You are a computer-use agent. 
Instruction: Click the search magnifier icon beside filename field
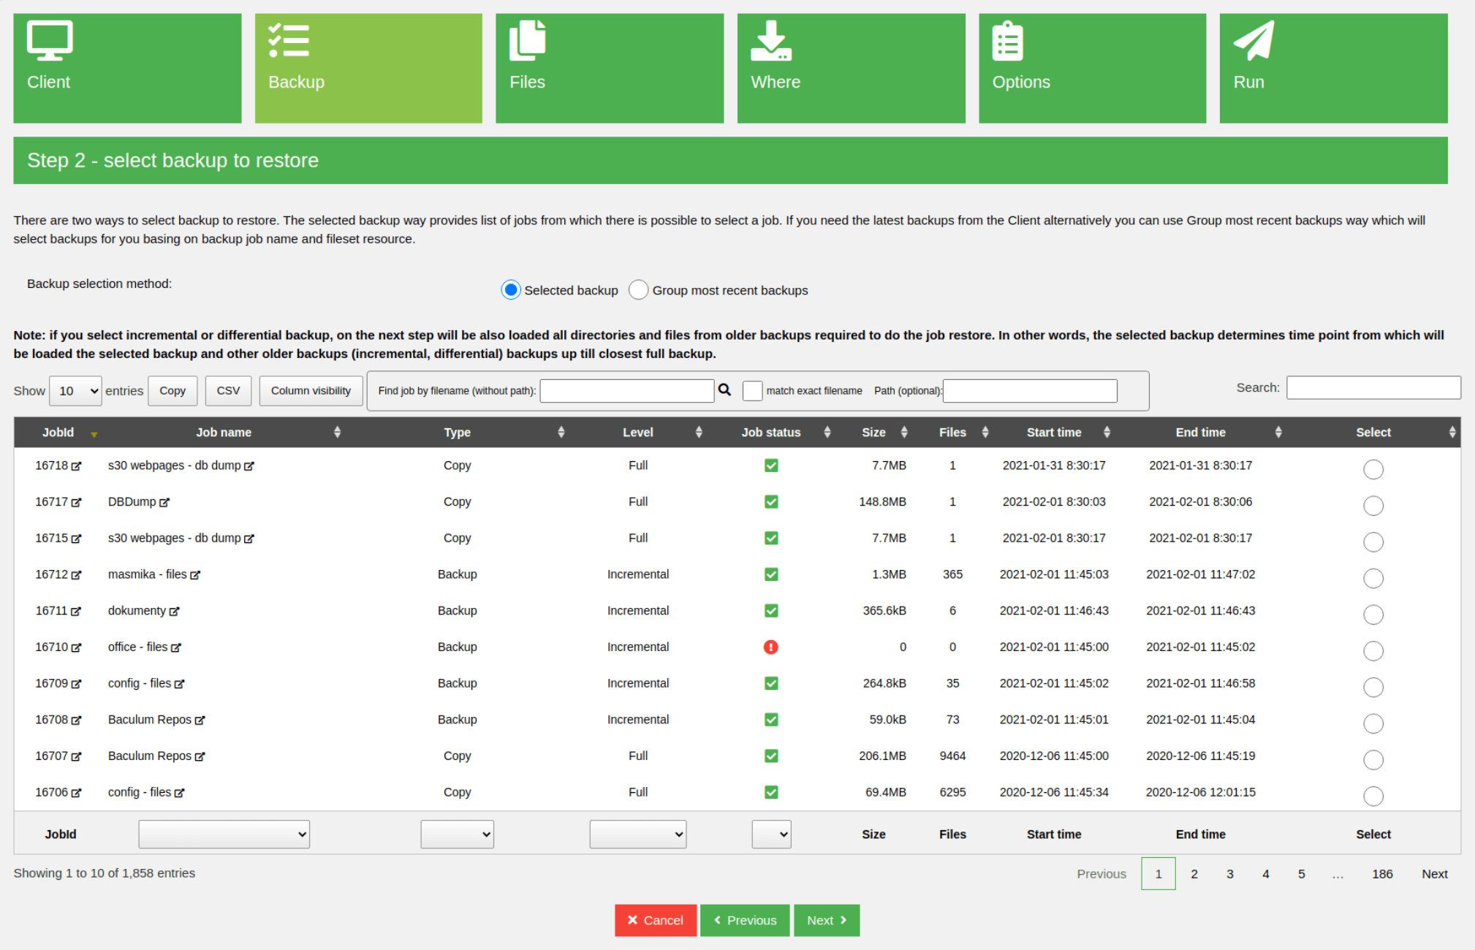(724, 389)
